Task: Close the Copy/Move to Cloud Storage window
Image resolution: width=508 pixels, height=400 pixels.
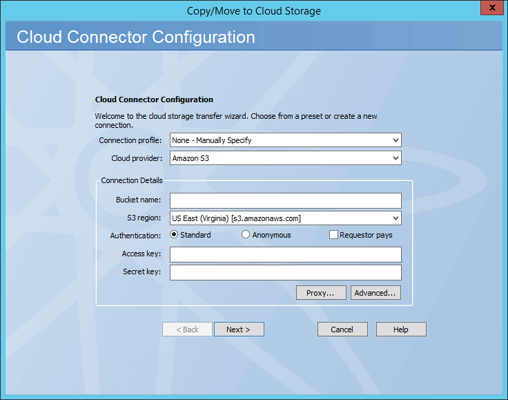Action: coord(491,8)
